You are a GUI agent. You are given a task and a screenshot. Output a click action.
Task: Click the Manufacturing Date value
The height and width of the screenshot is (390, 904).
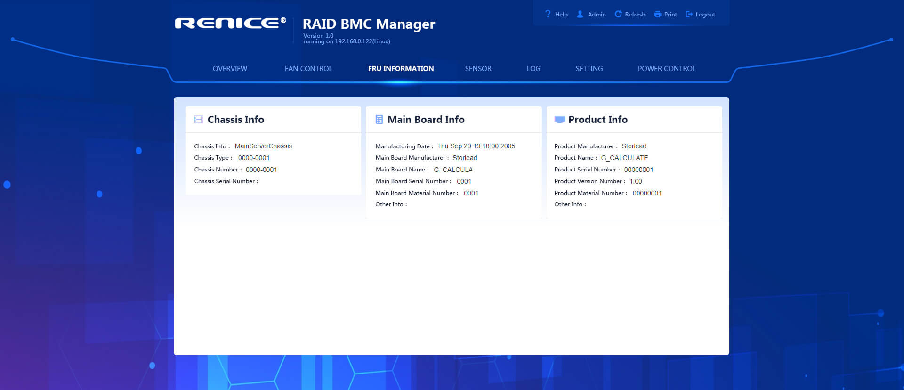click(x=476, y=146)
